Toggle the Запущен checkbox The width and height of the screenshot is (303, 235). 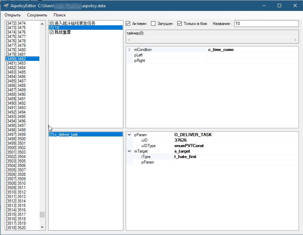153,24
